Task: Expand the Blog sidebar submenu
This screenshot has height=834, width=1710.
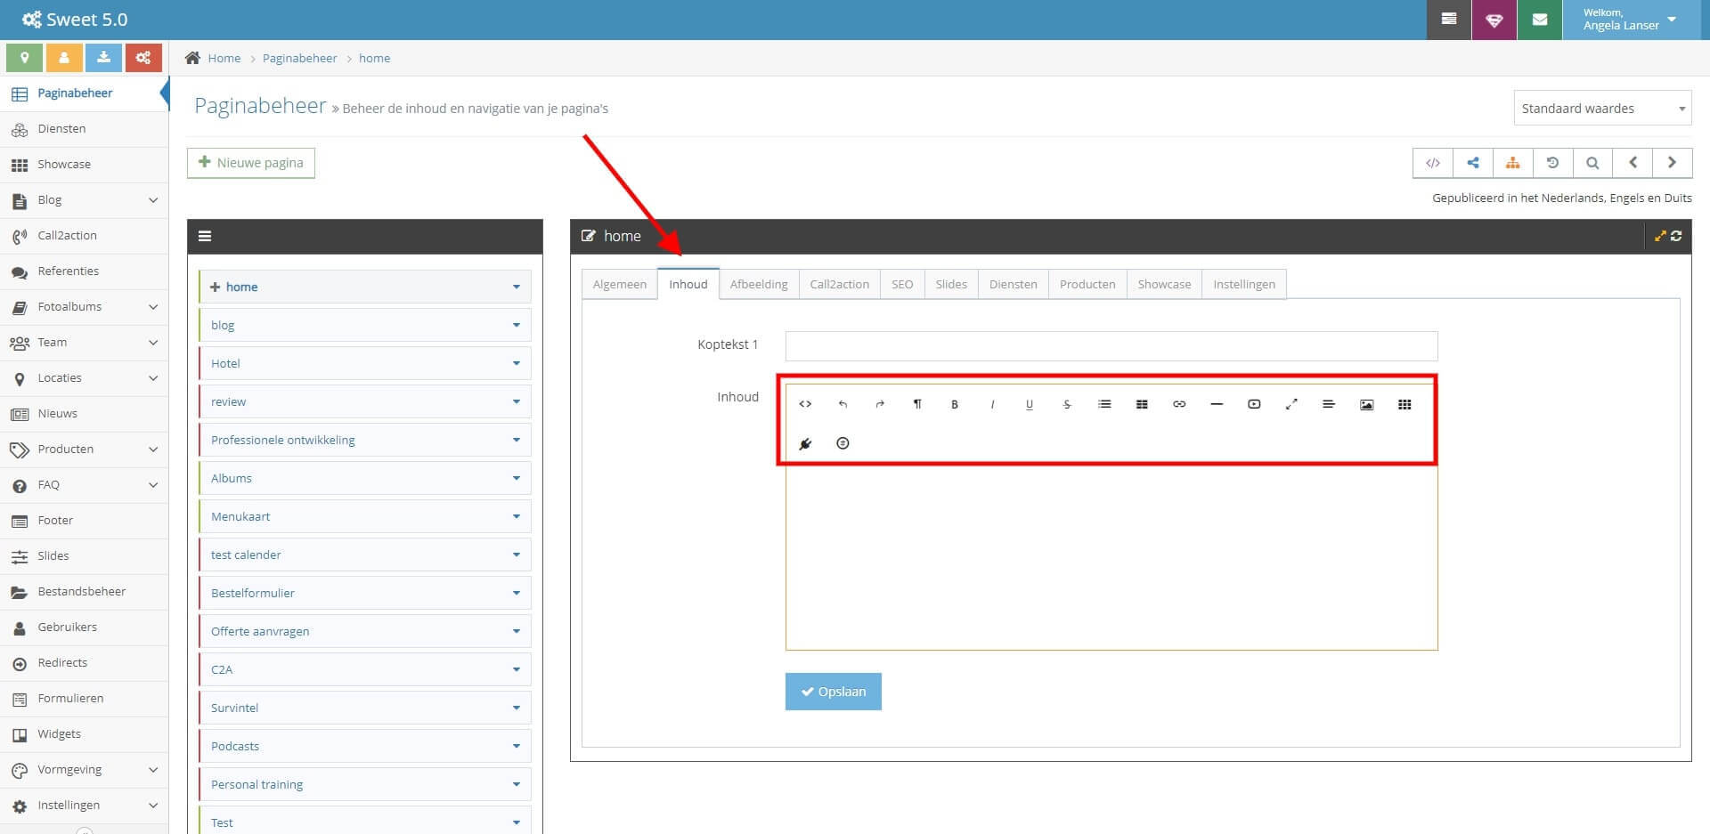Action: tap(153, 200)
